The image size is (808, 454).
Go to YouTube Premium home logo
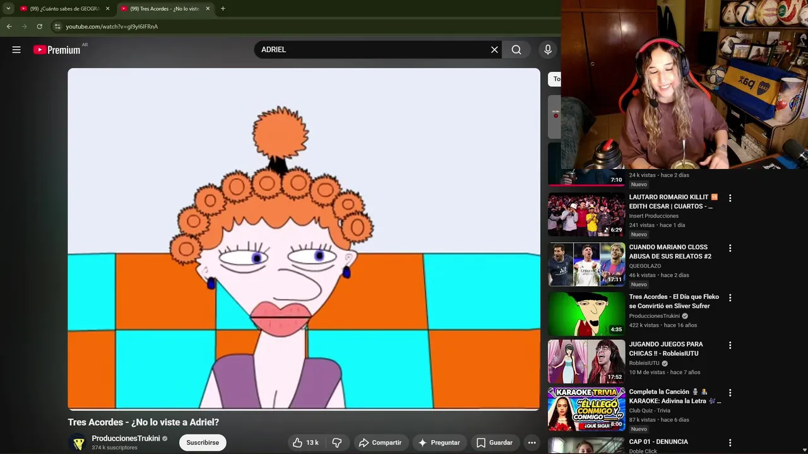coord(58,50)
